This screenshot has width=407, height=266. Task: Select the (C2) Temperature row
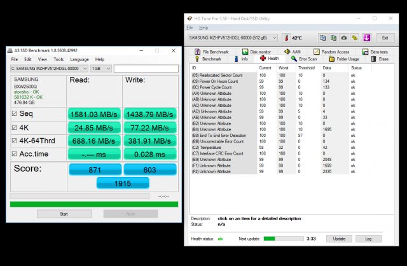(x=275, y=147)
